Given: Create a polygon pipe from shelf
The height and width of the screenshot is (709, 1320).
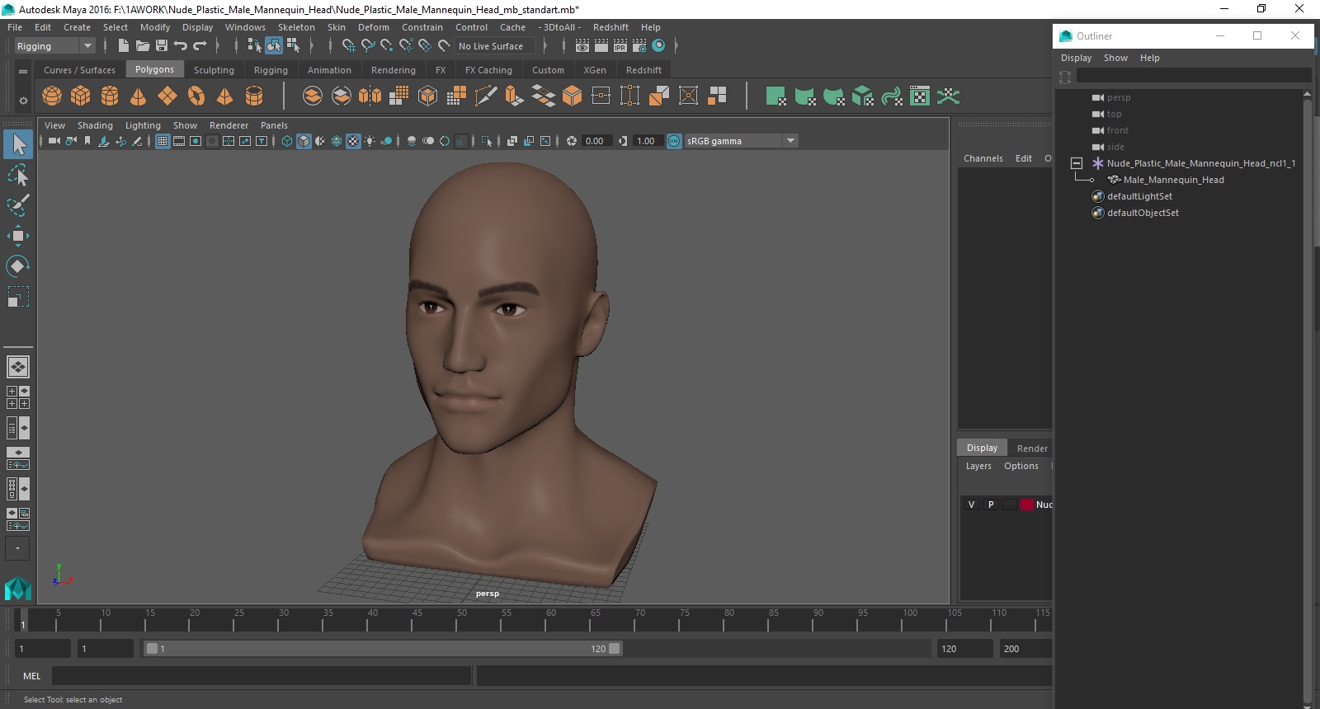Looking at the screenshot, I should 254,96.
